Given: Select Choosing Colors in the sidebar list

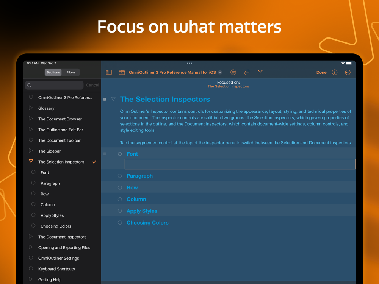Looking at the screenshot, I should (x=56, y=226).
